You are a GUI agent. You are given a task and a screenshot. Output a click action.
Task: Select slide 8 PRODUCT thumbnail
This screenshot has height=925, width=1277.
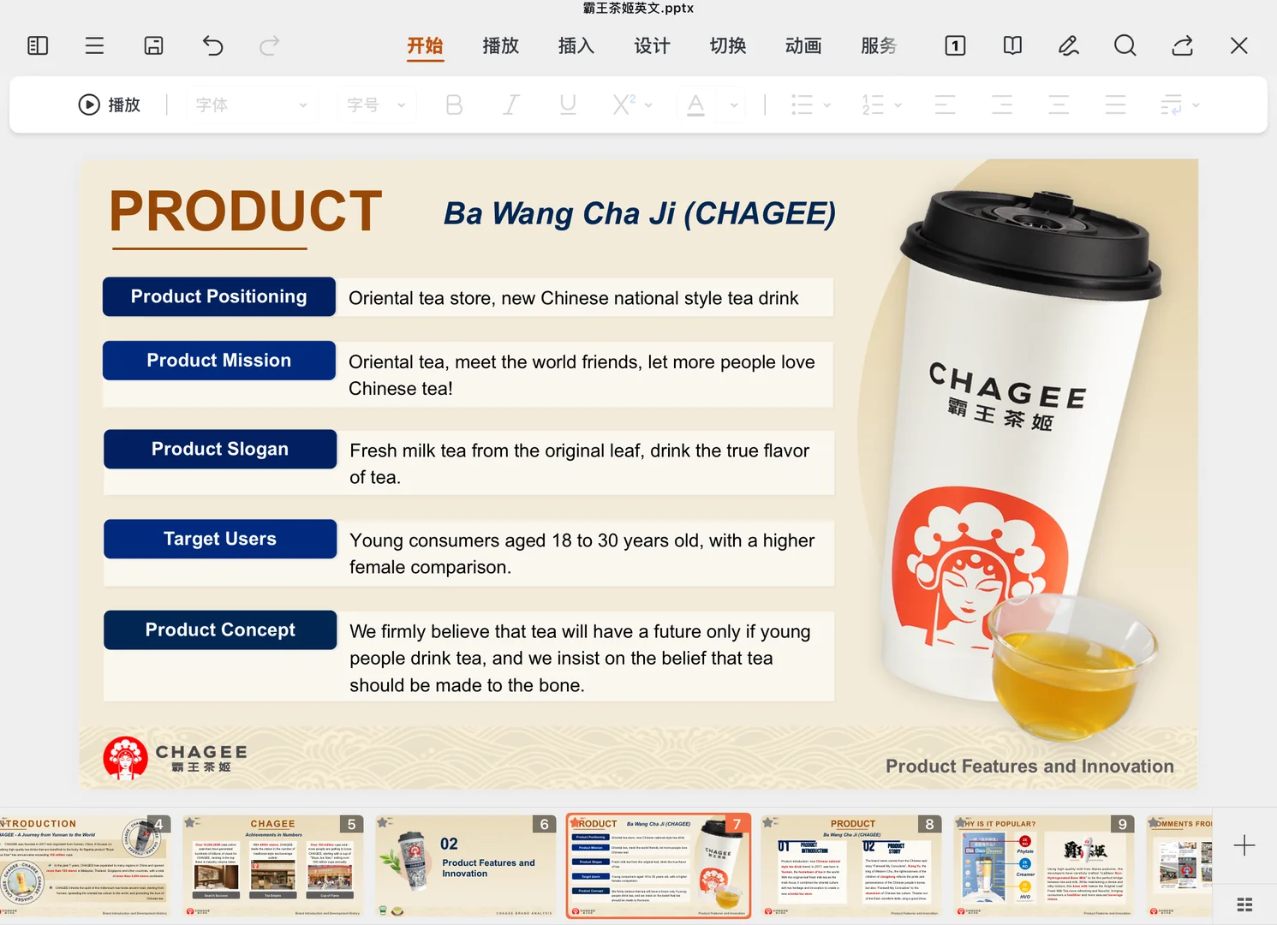click(x=851, y=866)
